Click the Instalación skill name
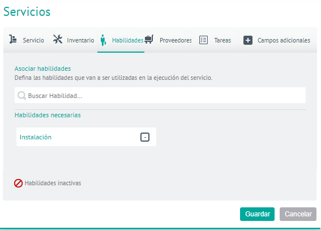 coord(36,137)
